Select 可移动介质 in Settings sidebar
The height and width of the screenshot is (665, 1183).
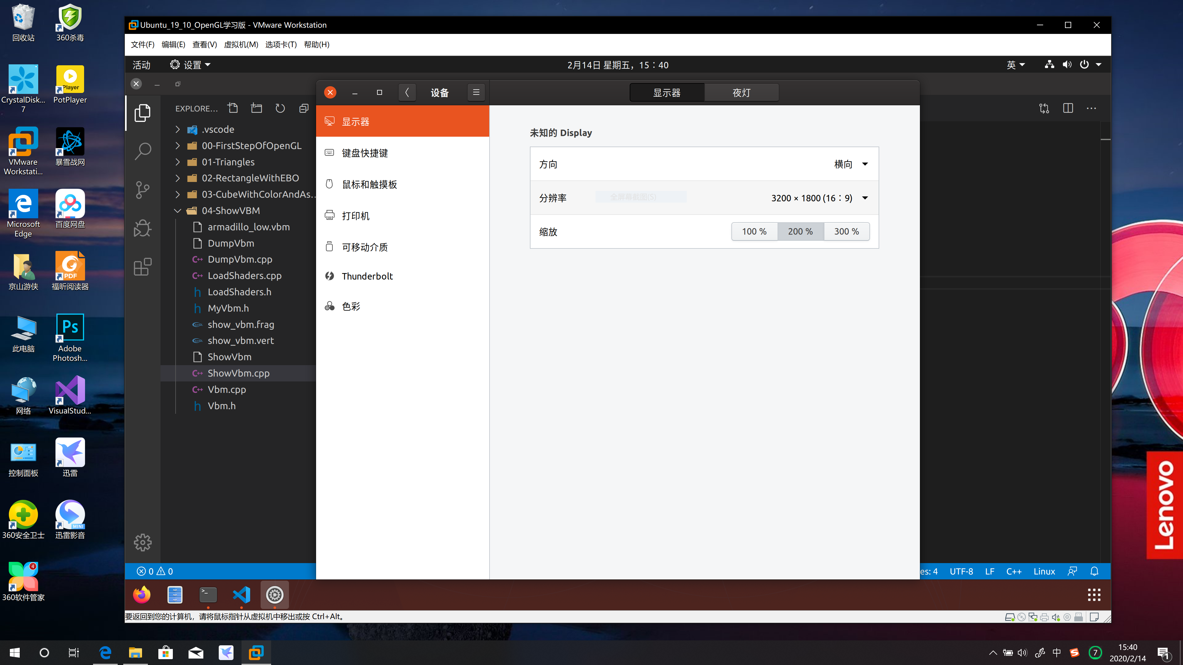[x=403, y=247]
